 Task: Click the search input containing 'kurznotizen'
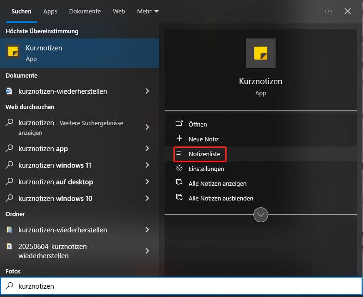[x=181, y=286]
